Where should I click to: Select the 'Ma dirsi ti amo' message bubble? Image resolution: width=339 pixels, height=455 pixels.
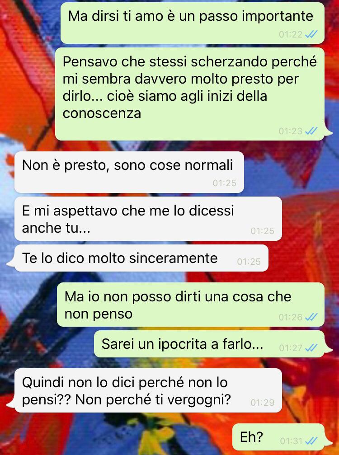click(x=193, y=23)
